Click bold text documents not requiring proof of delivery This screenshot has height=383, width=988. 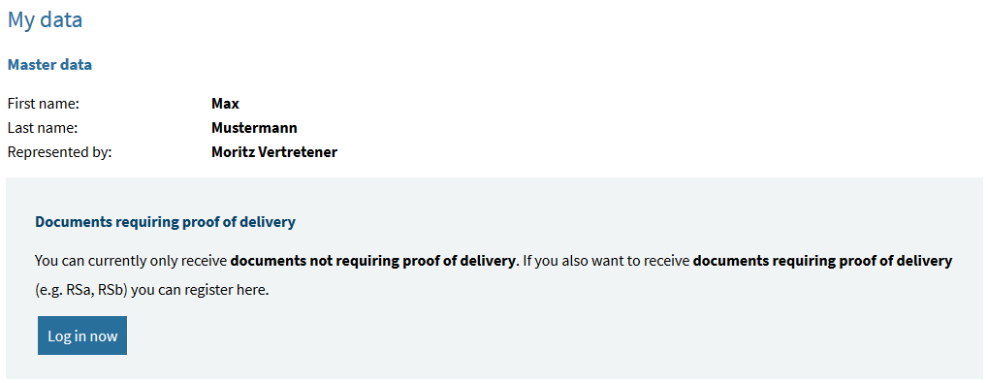373,261
